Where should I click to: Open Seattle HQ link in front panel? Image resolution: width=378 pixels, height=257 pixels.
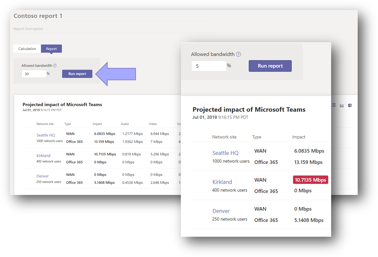point(226,153)
